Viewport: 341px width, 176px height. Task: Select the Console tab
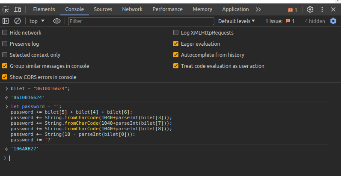coord(74,9)
